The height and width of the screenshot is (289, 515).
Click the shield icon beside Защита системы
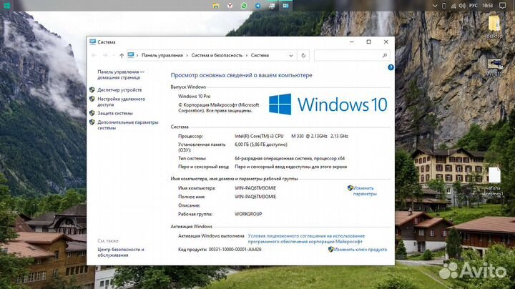[x=92, y=113]
